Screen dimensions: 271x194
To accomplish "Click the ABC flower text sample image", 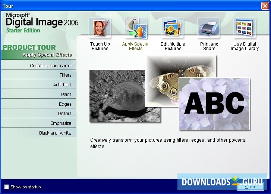I will (214, 104).
